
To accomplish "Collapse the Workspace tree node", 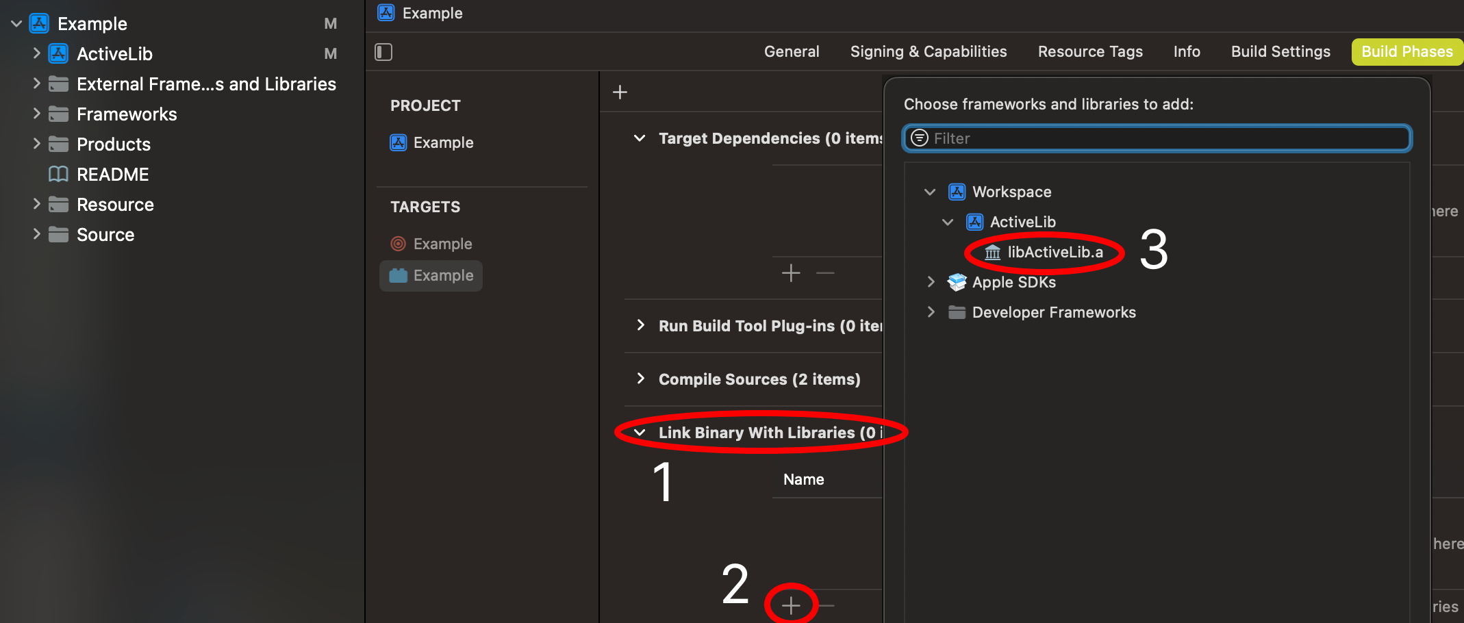I will pyautogui.click(x=930, y=192).
